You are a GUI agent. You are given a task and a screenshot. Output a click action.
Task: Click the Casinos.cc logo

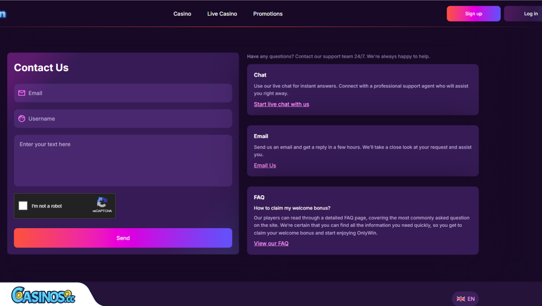[43, 295]
